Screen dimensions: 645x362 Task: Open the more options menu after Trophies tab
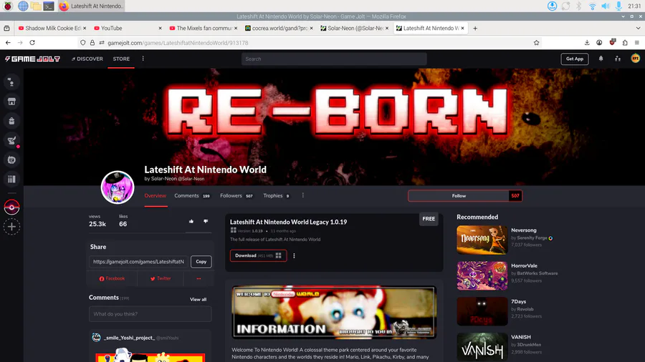click(x=302, y=195)
